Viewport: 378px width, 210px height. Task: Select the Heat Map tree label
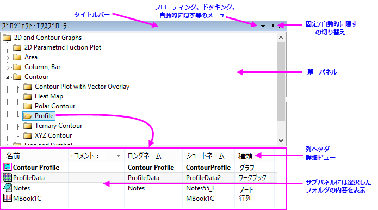pyautogui.click(x=49, y=96)
